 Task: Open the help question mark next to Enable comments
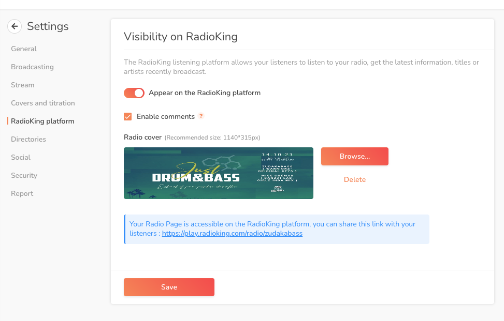coord(201,116)
